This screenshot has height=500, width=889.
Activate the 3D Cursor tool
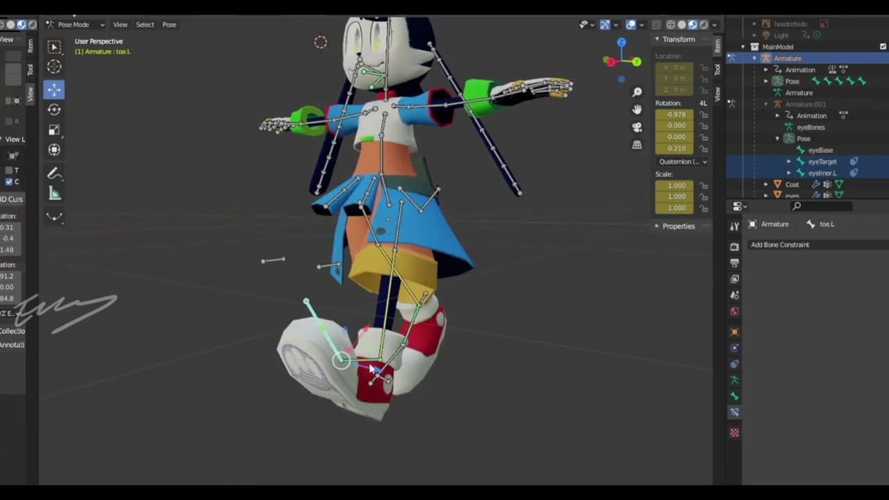point(54,67)
